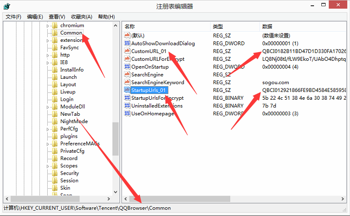The image size is (350, 216).
Task: Click the string icon beside CustomURL_01
Action: [x=127, y=51]
